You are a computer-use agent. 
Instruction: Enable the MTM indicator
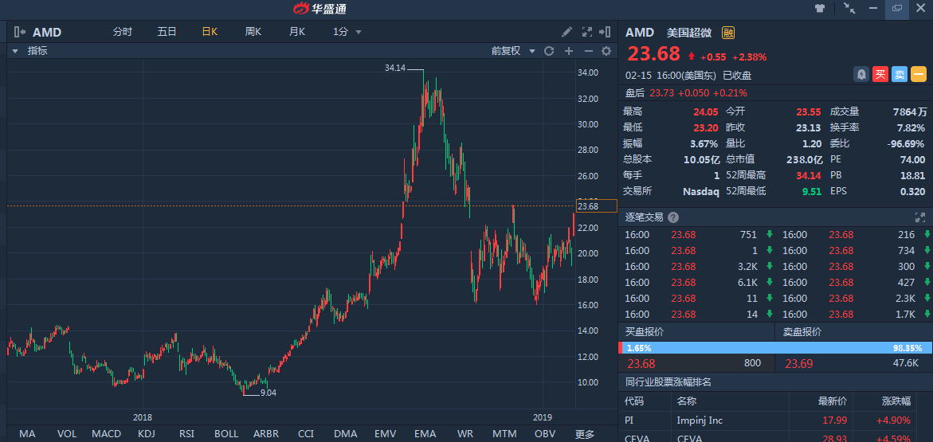(x=504, y=434)
